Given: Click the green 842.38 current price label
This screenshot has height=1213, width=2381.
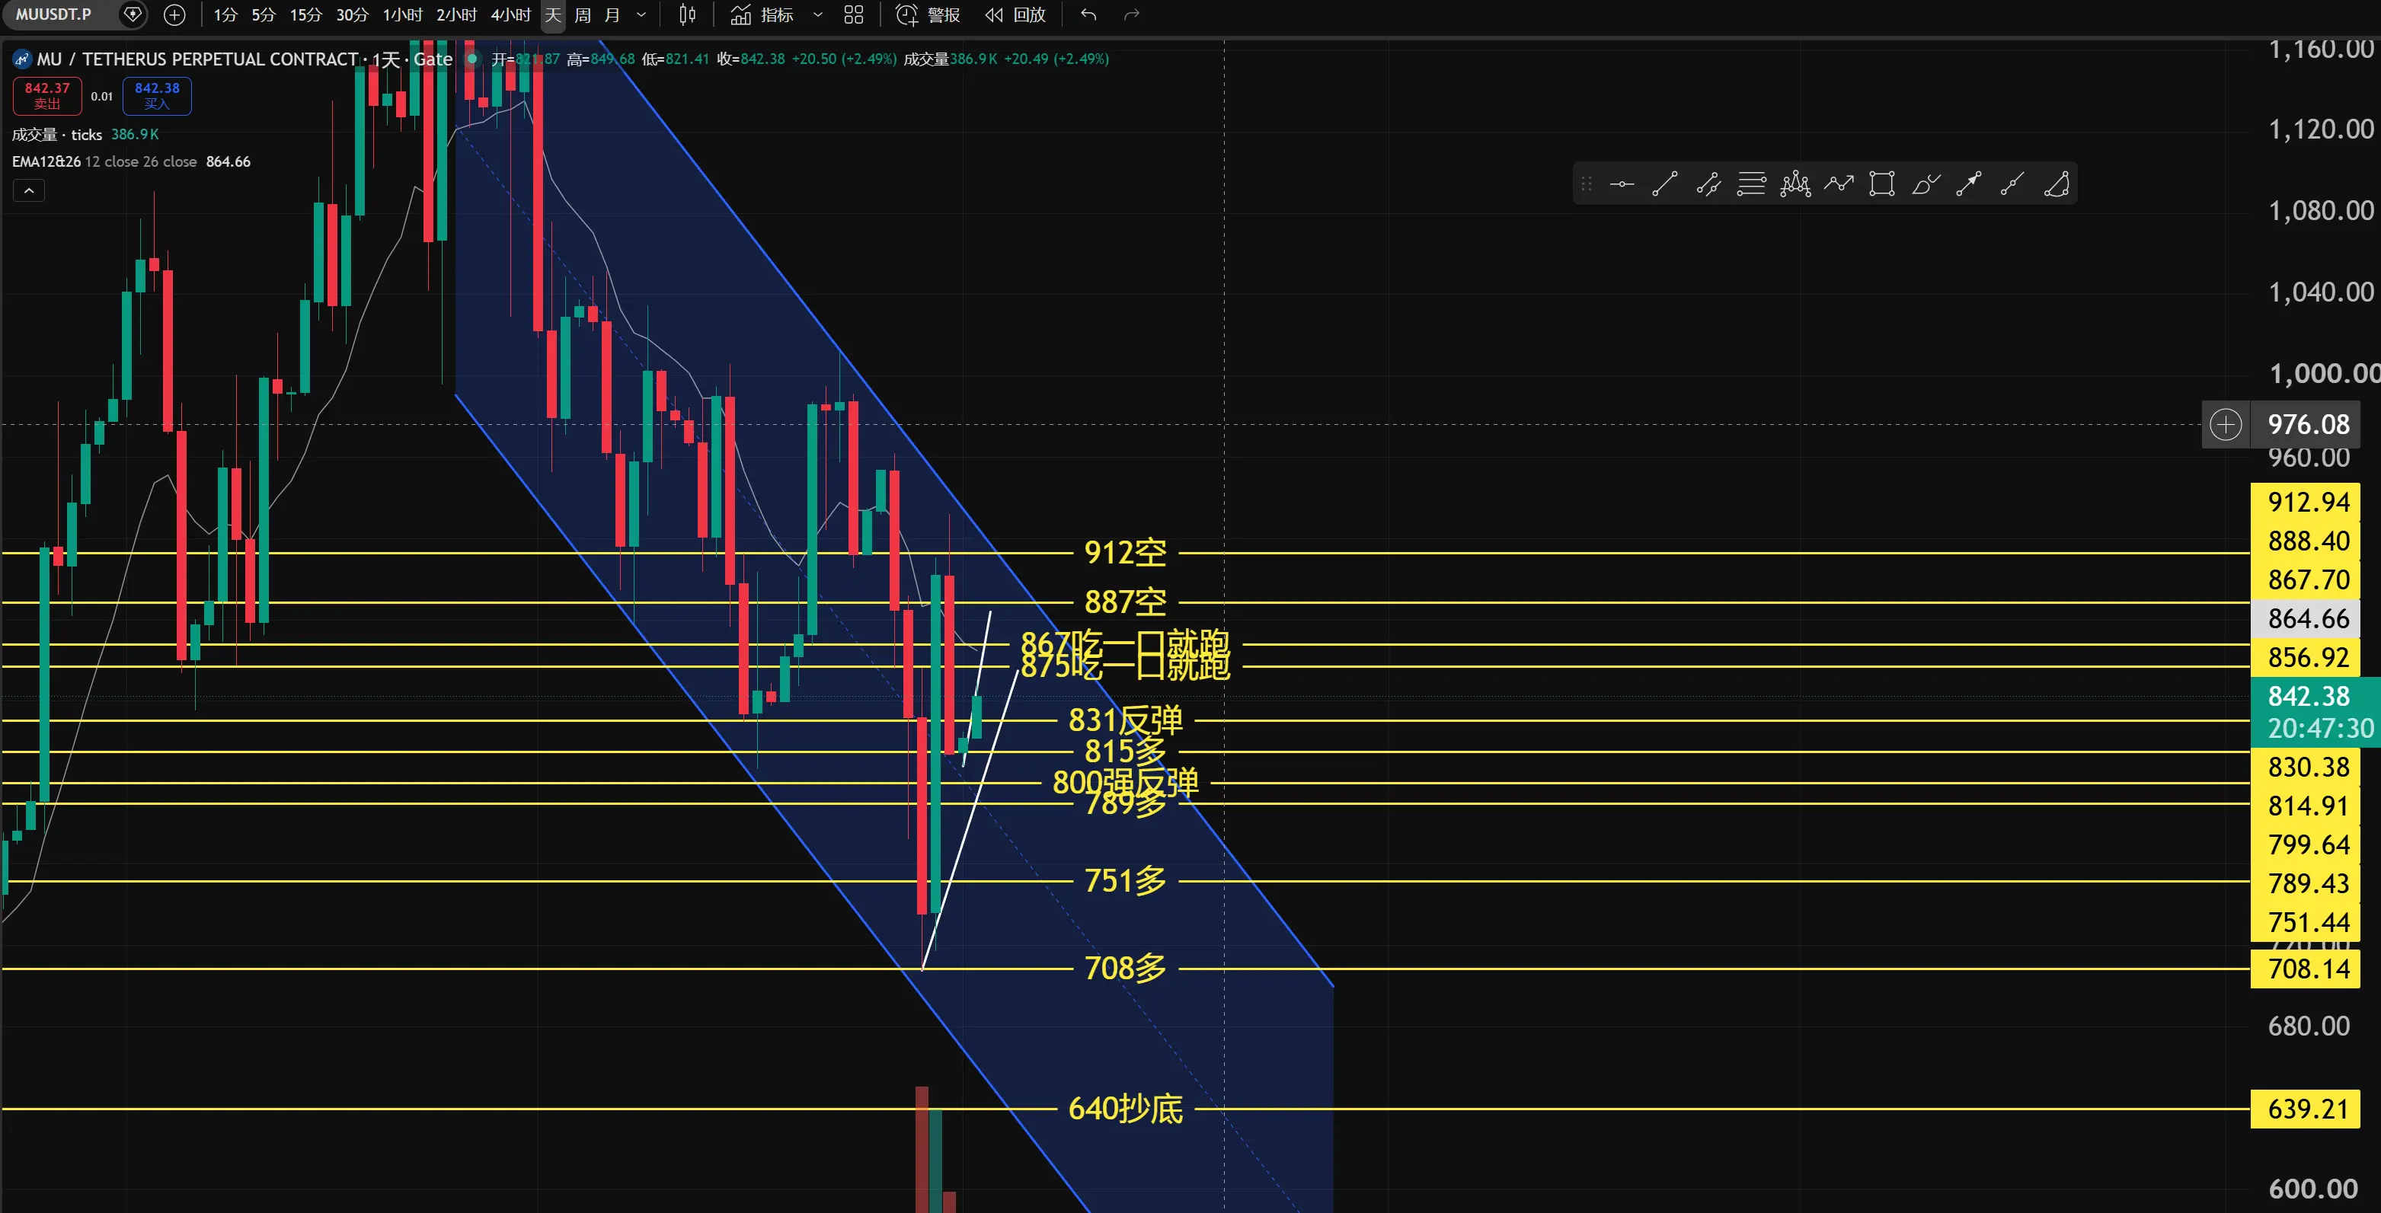Looking at the screenshot, I should pos(2315,712).
